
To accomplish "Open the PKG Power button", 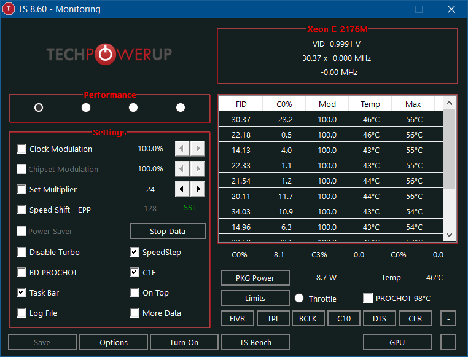I will coord(255,278).
